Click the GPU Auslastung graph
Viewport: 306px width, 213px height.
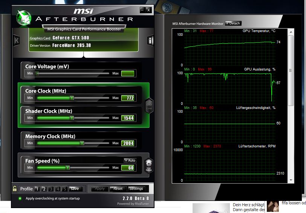(230, 88)
